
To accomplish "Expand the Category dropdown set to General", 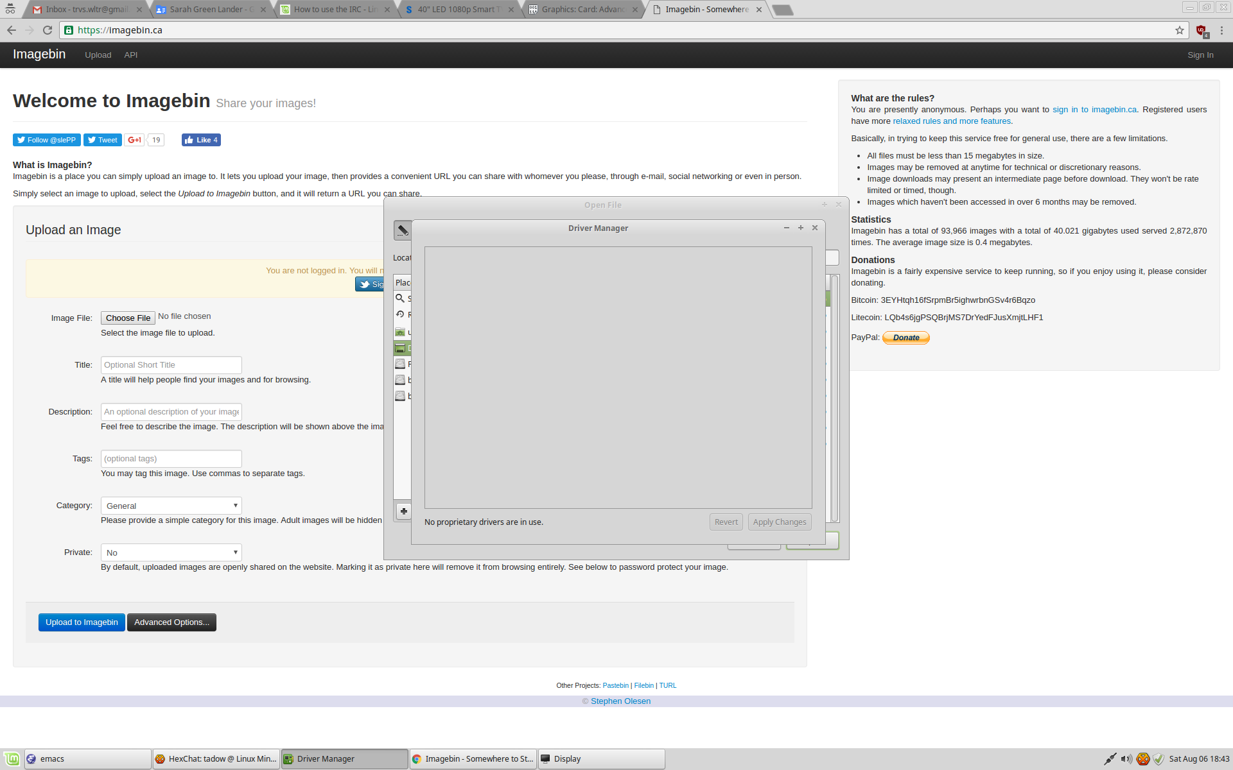I will [x=171, y=506].
